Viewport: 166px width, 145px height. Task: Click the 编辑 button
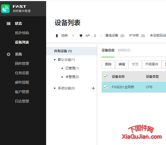(x=122, y=64)
